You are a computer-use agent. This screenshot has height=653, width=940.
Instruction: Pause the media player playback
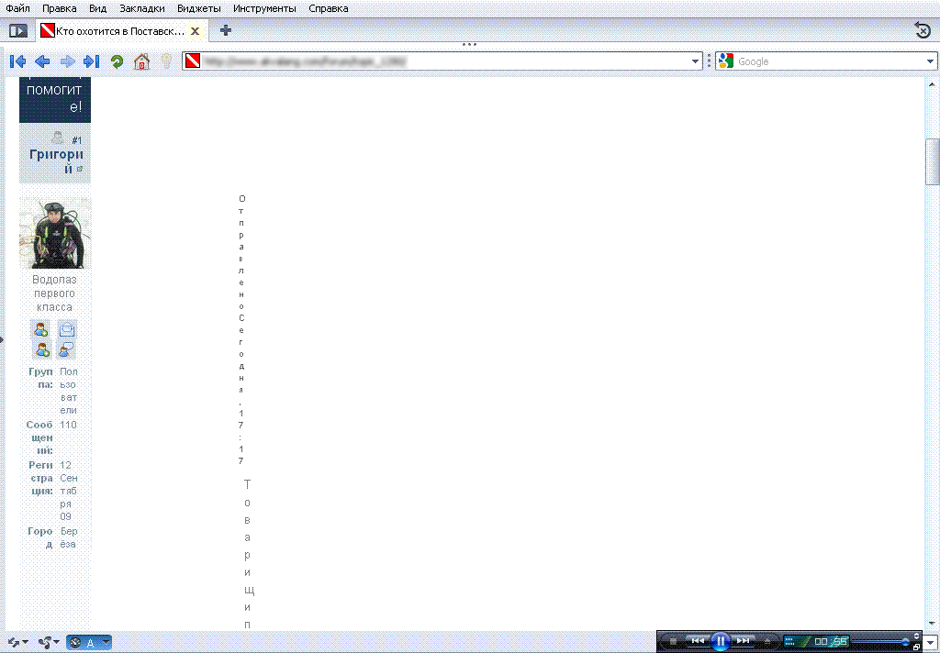(x=721, y=641)
